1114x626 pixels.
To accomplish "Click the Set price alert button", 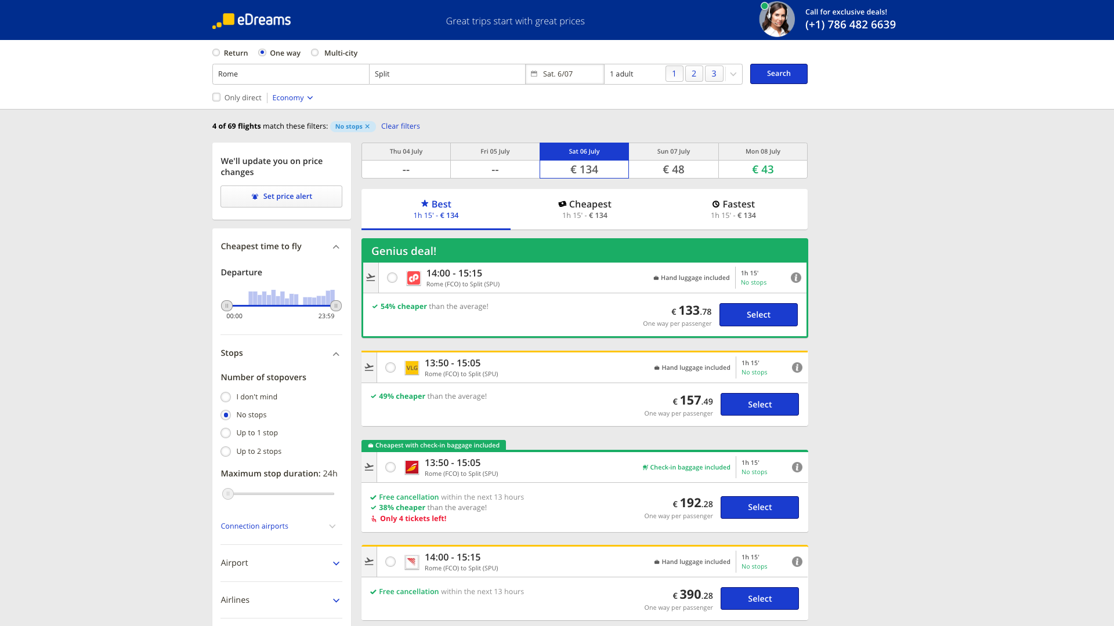I will [281, 196].
